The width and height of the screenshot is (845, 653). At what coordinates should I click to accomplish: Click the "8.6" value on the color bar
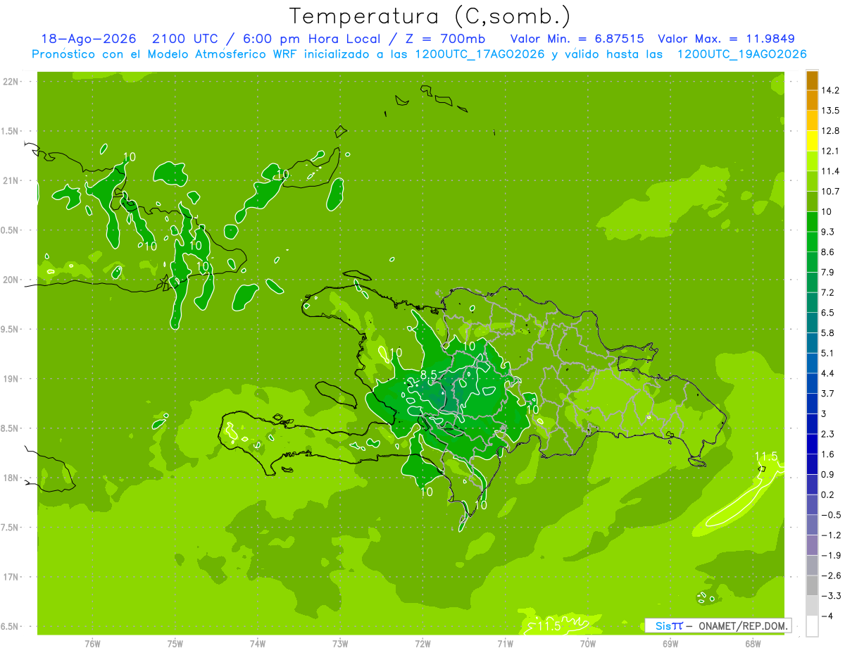(827, 251)
